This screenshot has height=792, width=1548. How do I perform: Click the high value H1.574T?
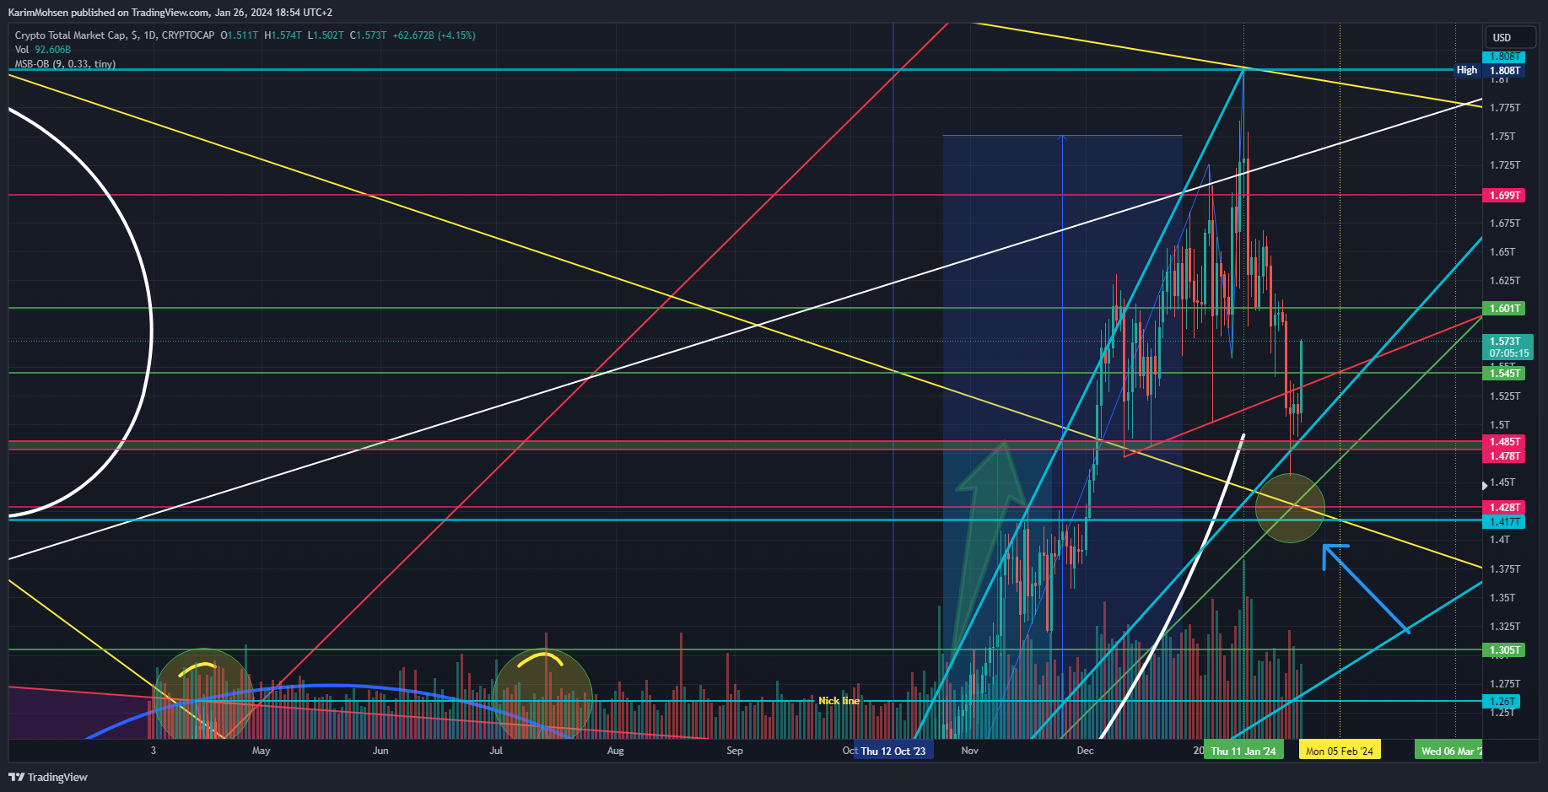click(283, 35)
